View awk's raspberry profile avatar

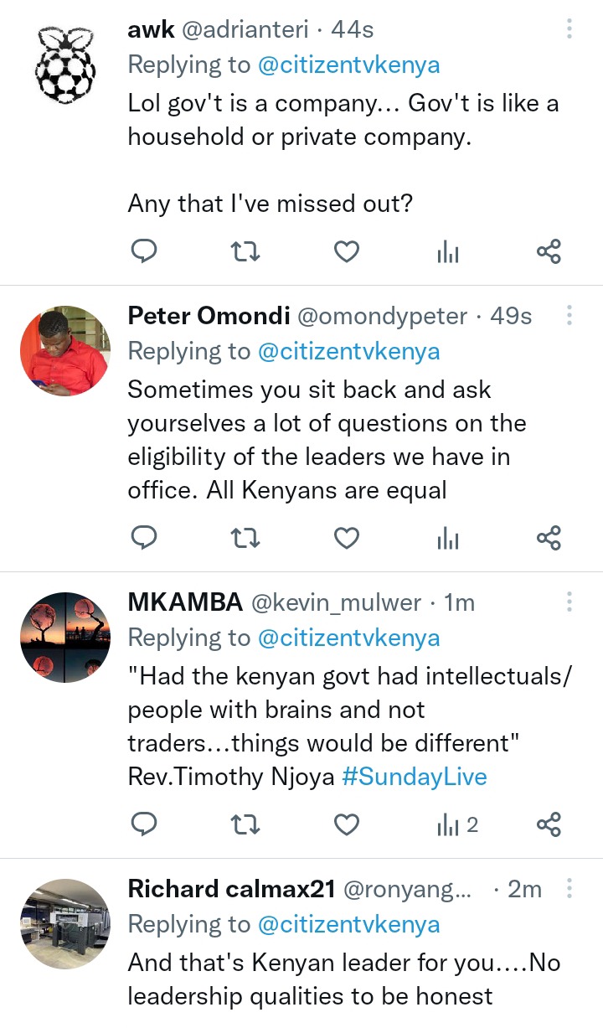pos(65,64)
